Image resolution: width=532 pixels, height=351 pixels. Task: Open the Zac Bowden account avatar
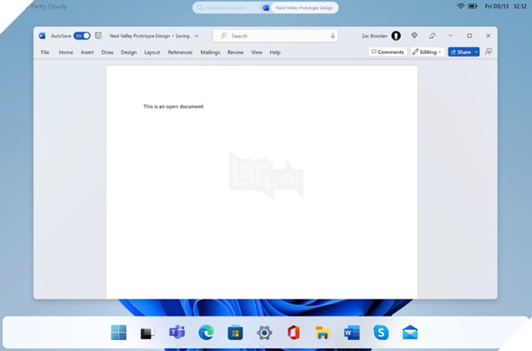pos(396,36)
